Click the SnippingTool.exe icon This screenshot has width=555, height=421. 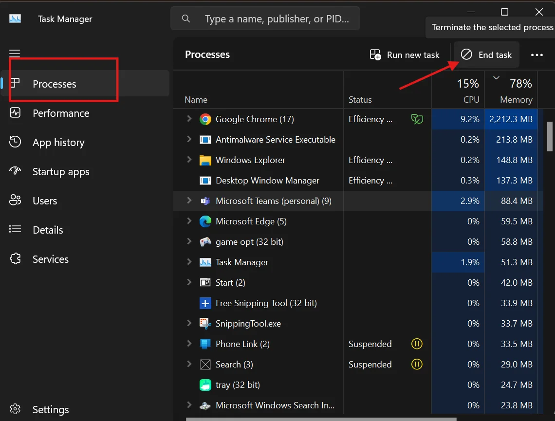tap(205, 323)
